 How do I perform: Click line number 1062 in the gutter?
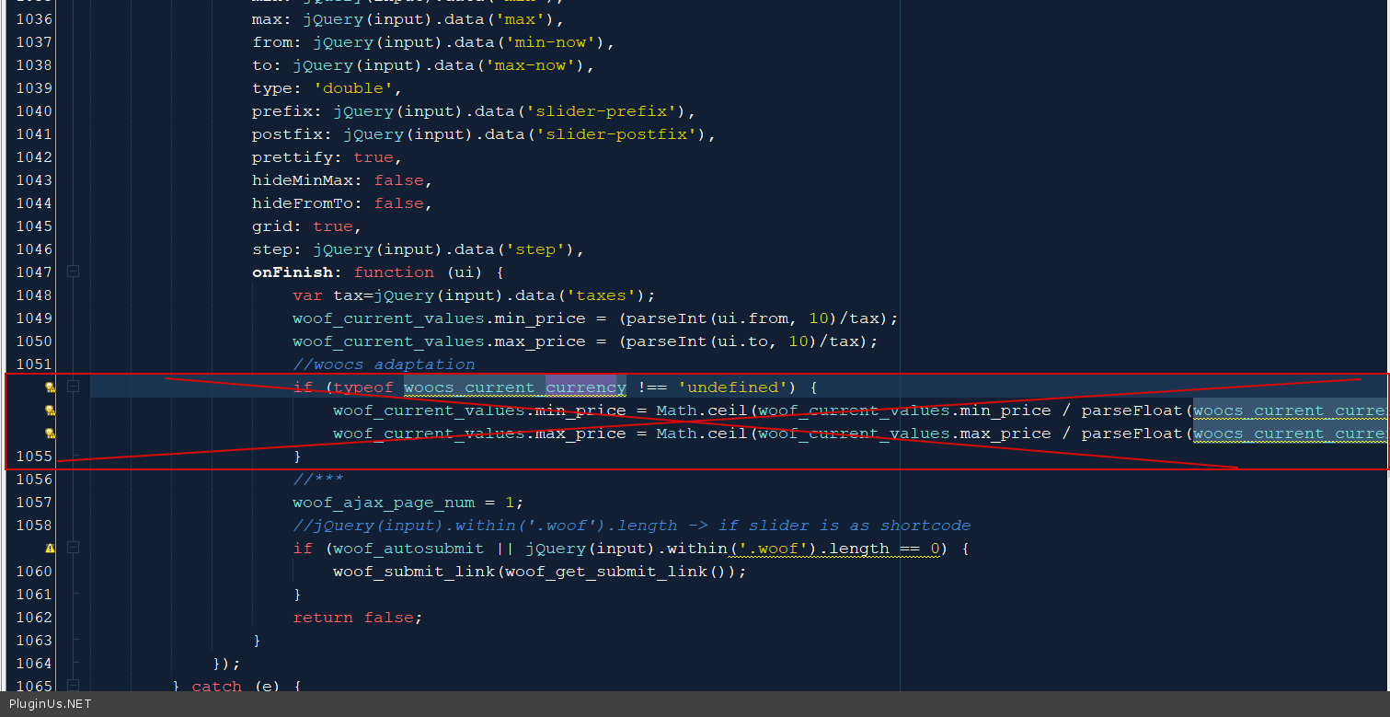(x=34, y=618)
